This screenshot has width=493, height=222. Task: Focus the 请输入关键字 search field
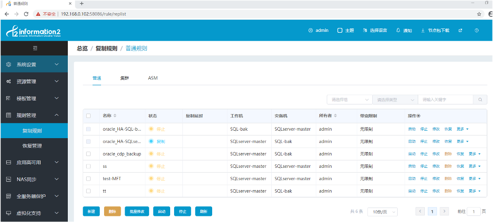pos(445,100)
